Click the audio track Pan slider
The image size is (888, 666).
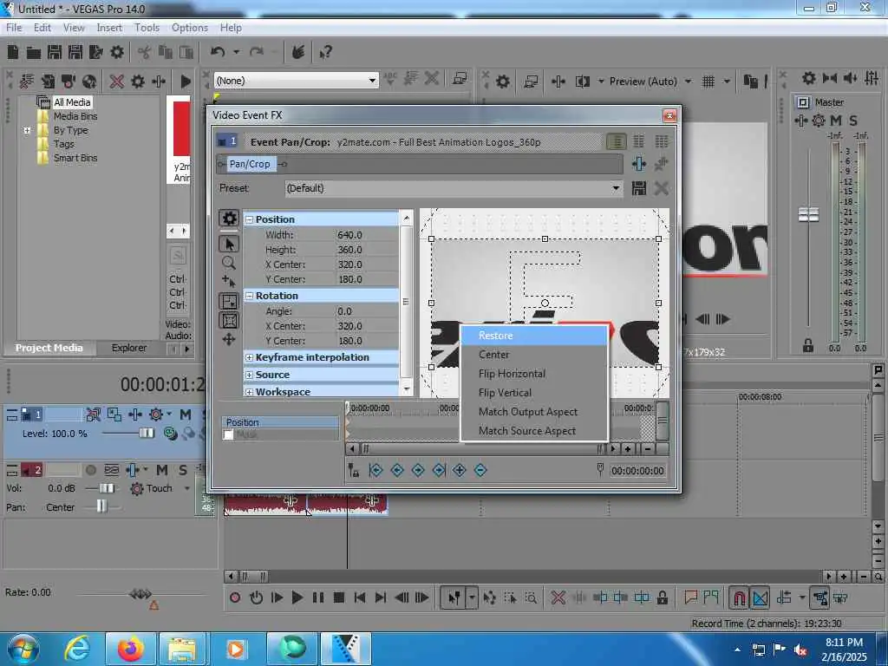point(101,506)
